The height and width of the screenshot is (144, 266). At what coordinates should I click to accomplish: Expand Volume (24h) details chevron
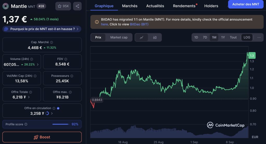38,64
